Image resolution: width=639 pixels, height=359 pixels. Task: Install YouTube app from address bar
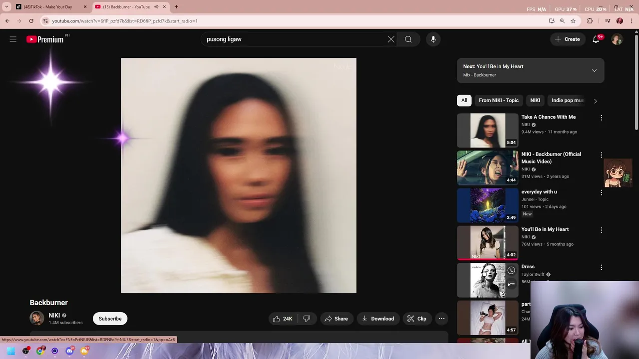(x=552, y=21)
